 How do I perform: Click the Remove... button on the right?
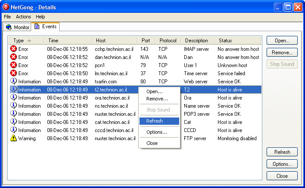click(x=282, y=53)
